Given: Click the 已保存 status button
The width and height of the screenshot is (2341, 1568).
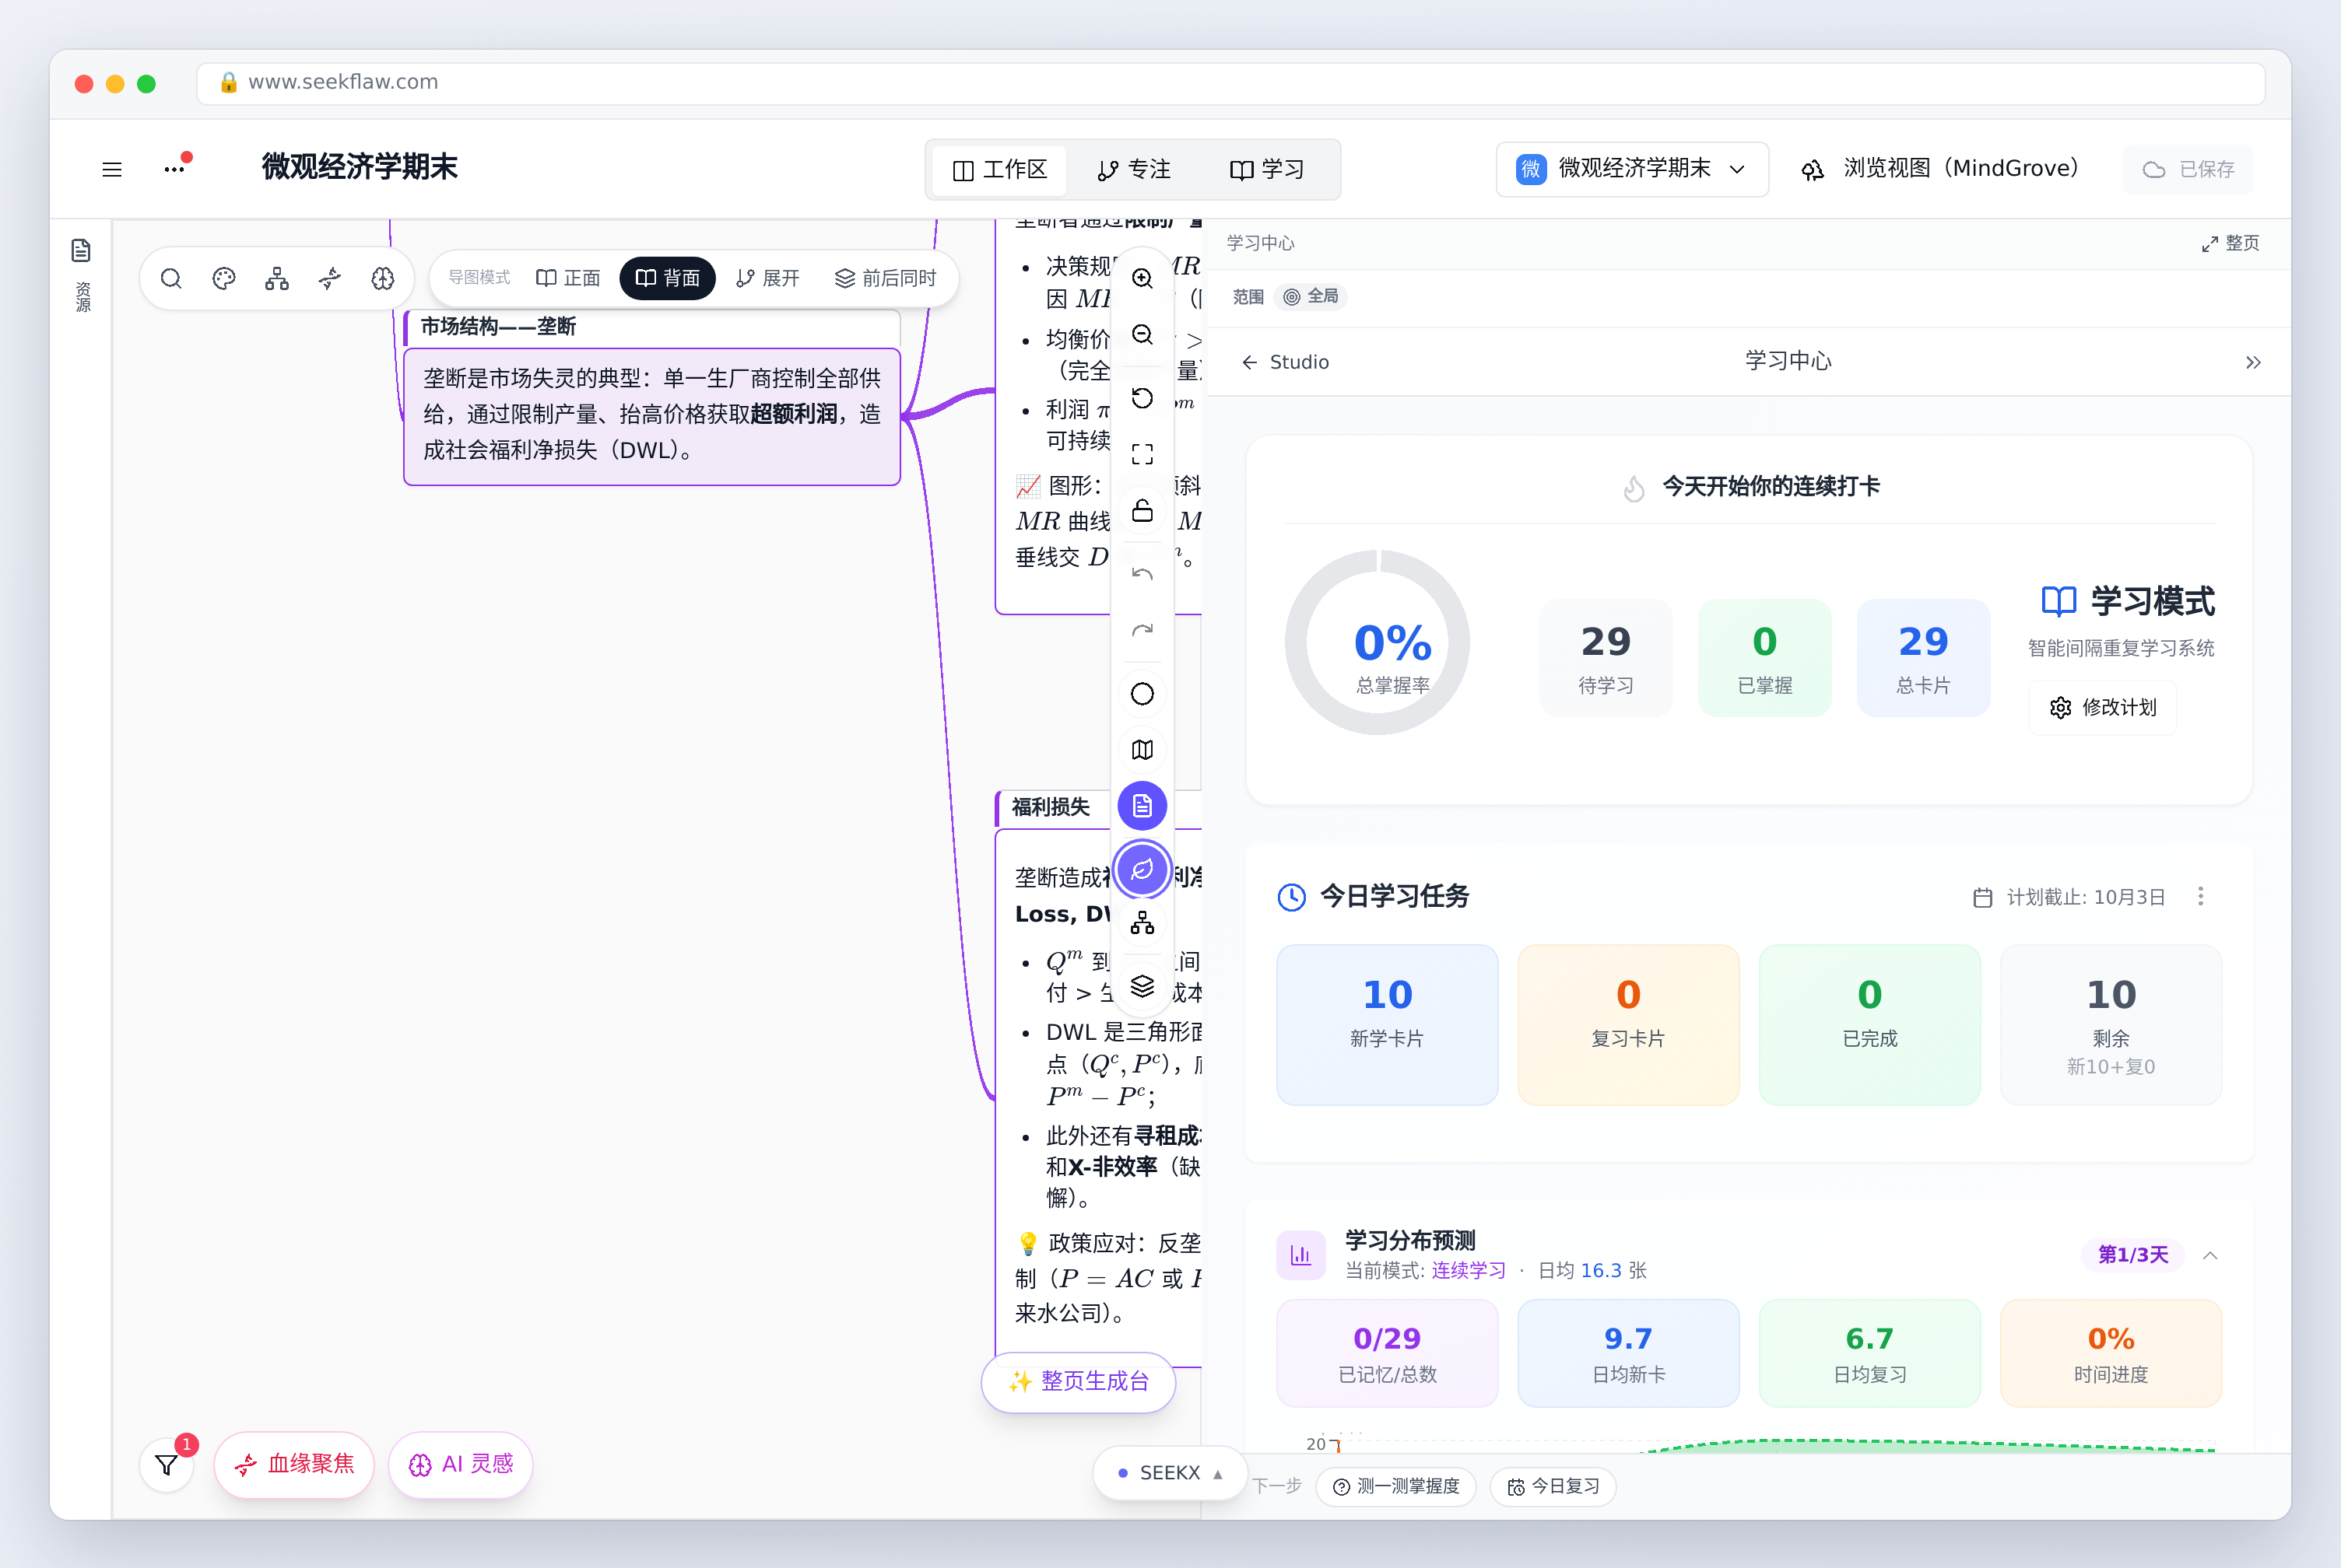Looking at the screenshot, I should (x=2189, y=169).
